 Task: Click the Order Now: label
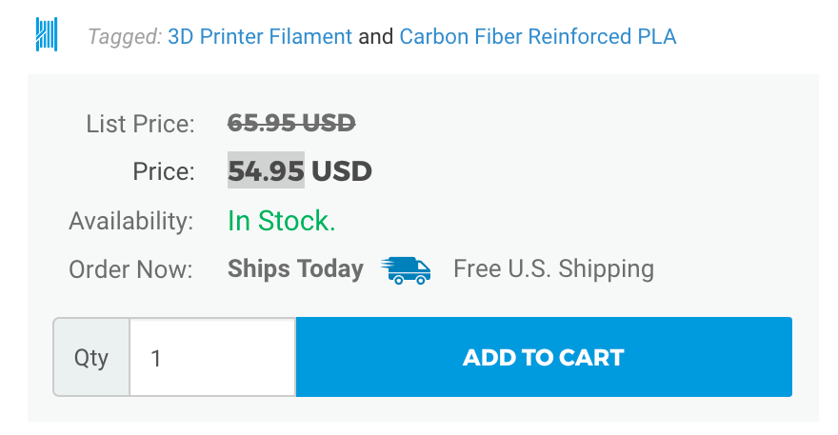[x=130, y=269]
